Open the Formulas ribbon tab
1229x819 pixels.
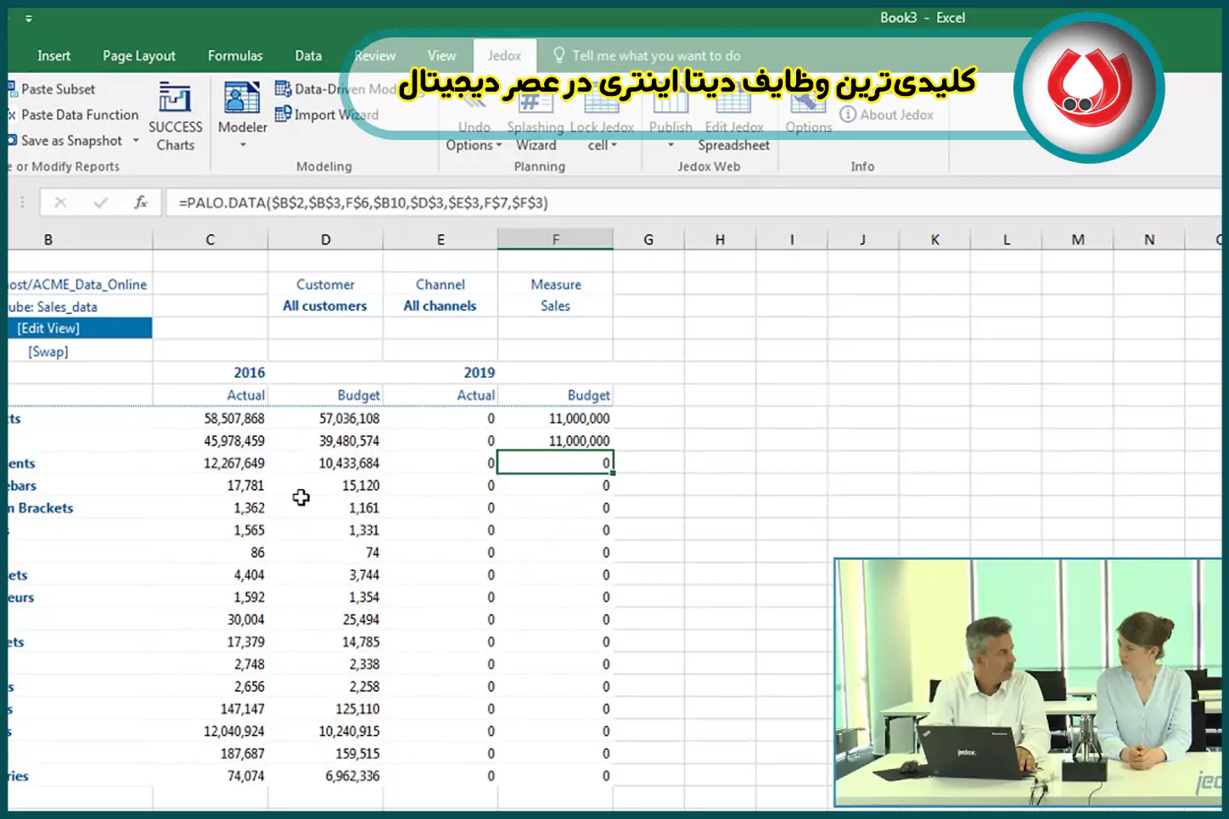(x=235, y=55)
